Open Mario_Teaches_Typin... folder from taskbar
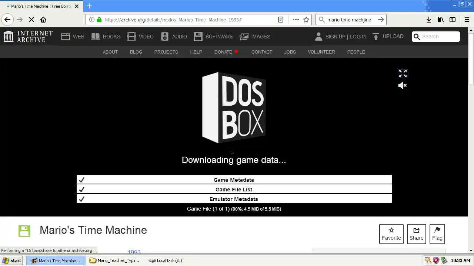The height and width of the screenshot is (266, 474). tap(116, 260)
